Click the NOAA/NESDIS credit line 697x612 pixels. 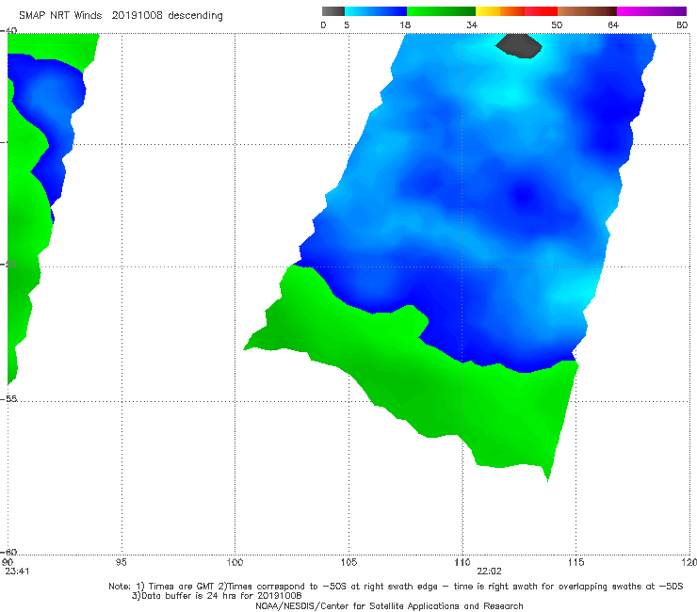coord(389,605)
